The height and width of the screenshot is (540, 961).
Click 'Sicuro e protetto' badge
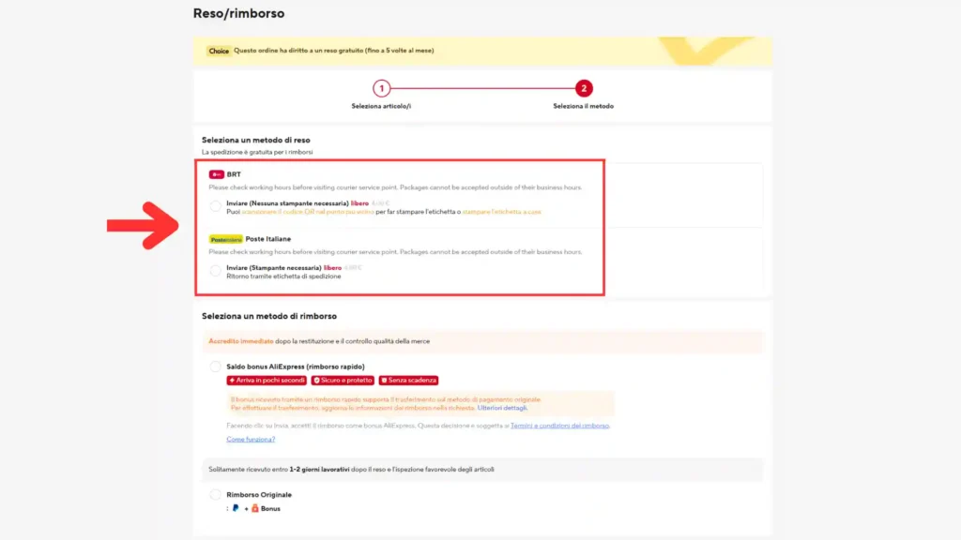coord(343,381)
